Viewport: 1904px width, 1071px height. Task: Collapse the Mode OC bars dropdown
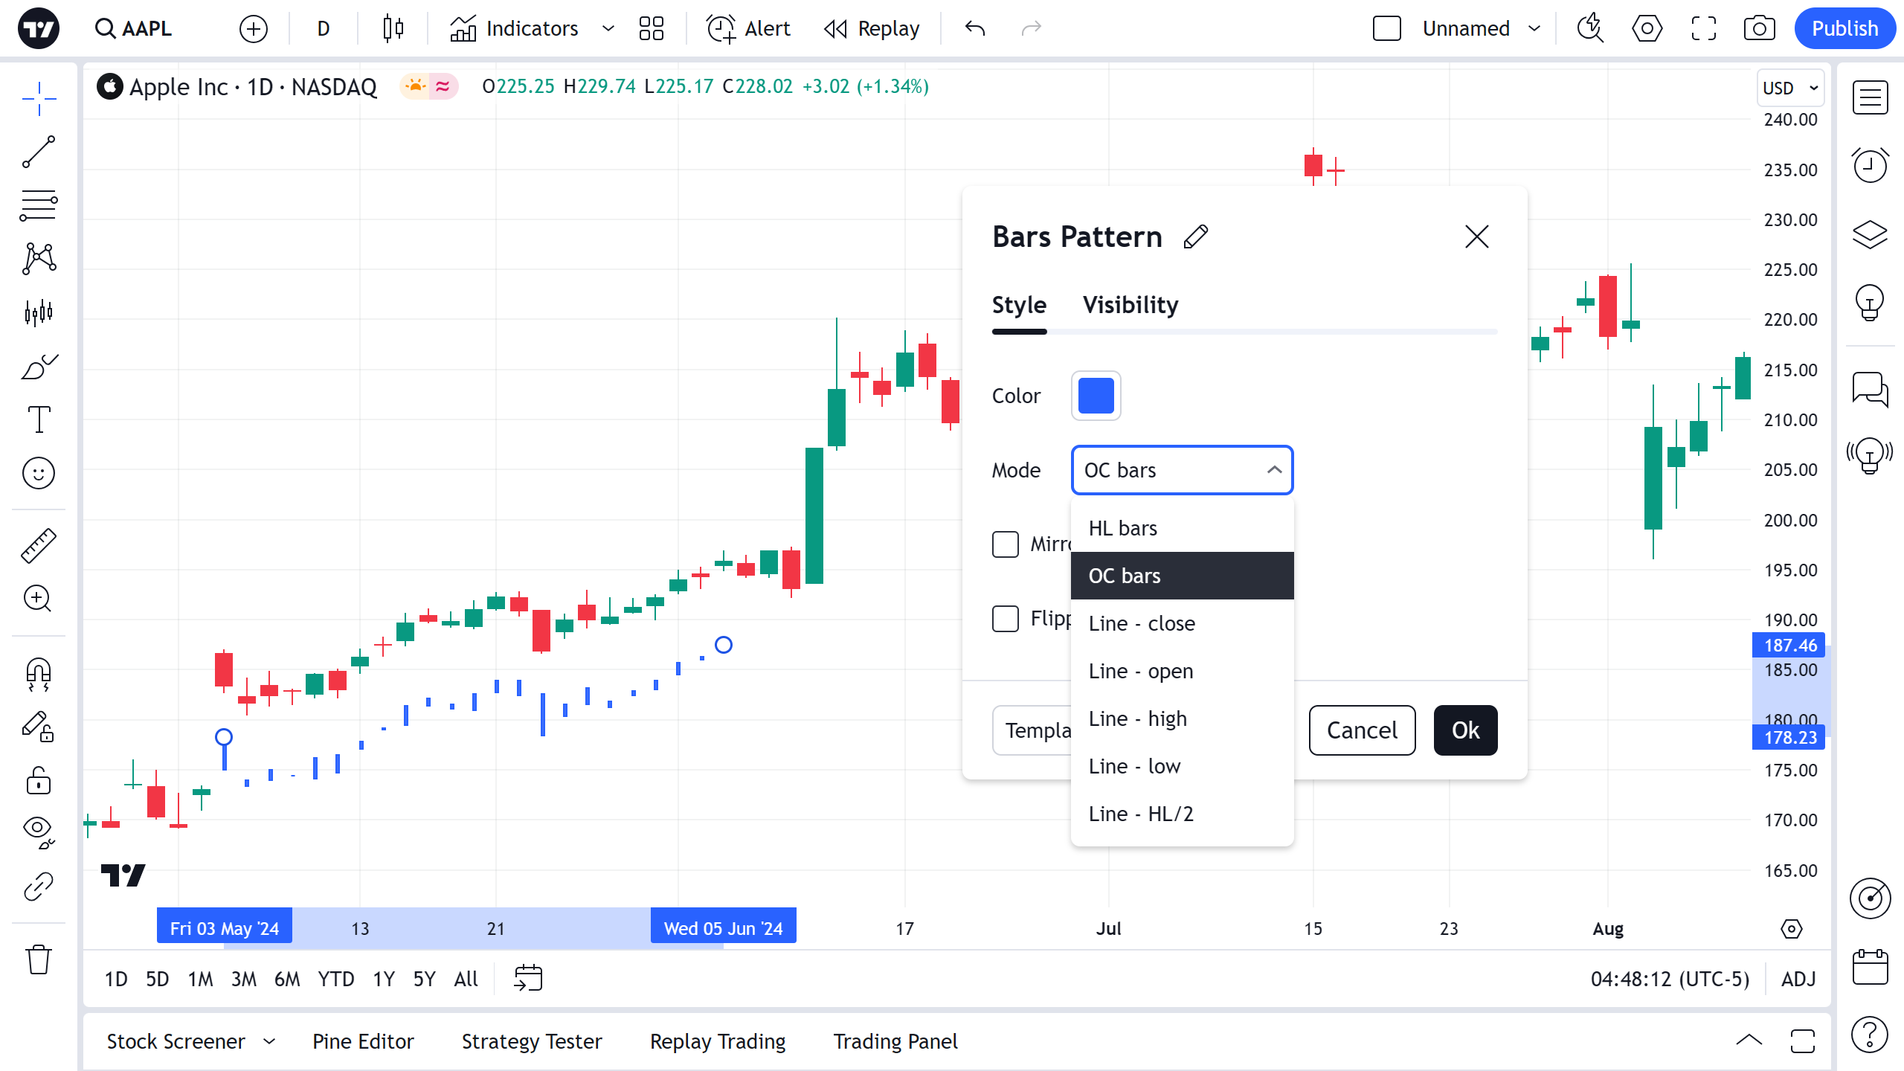[x=1182, y=470]
